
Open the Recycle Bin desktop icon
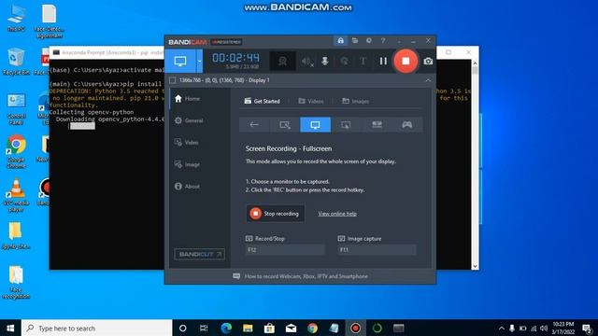(16, 61)
